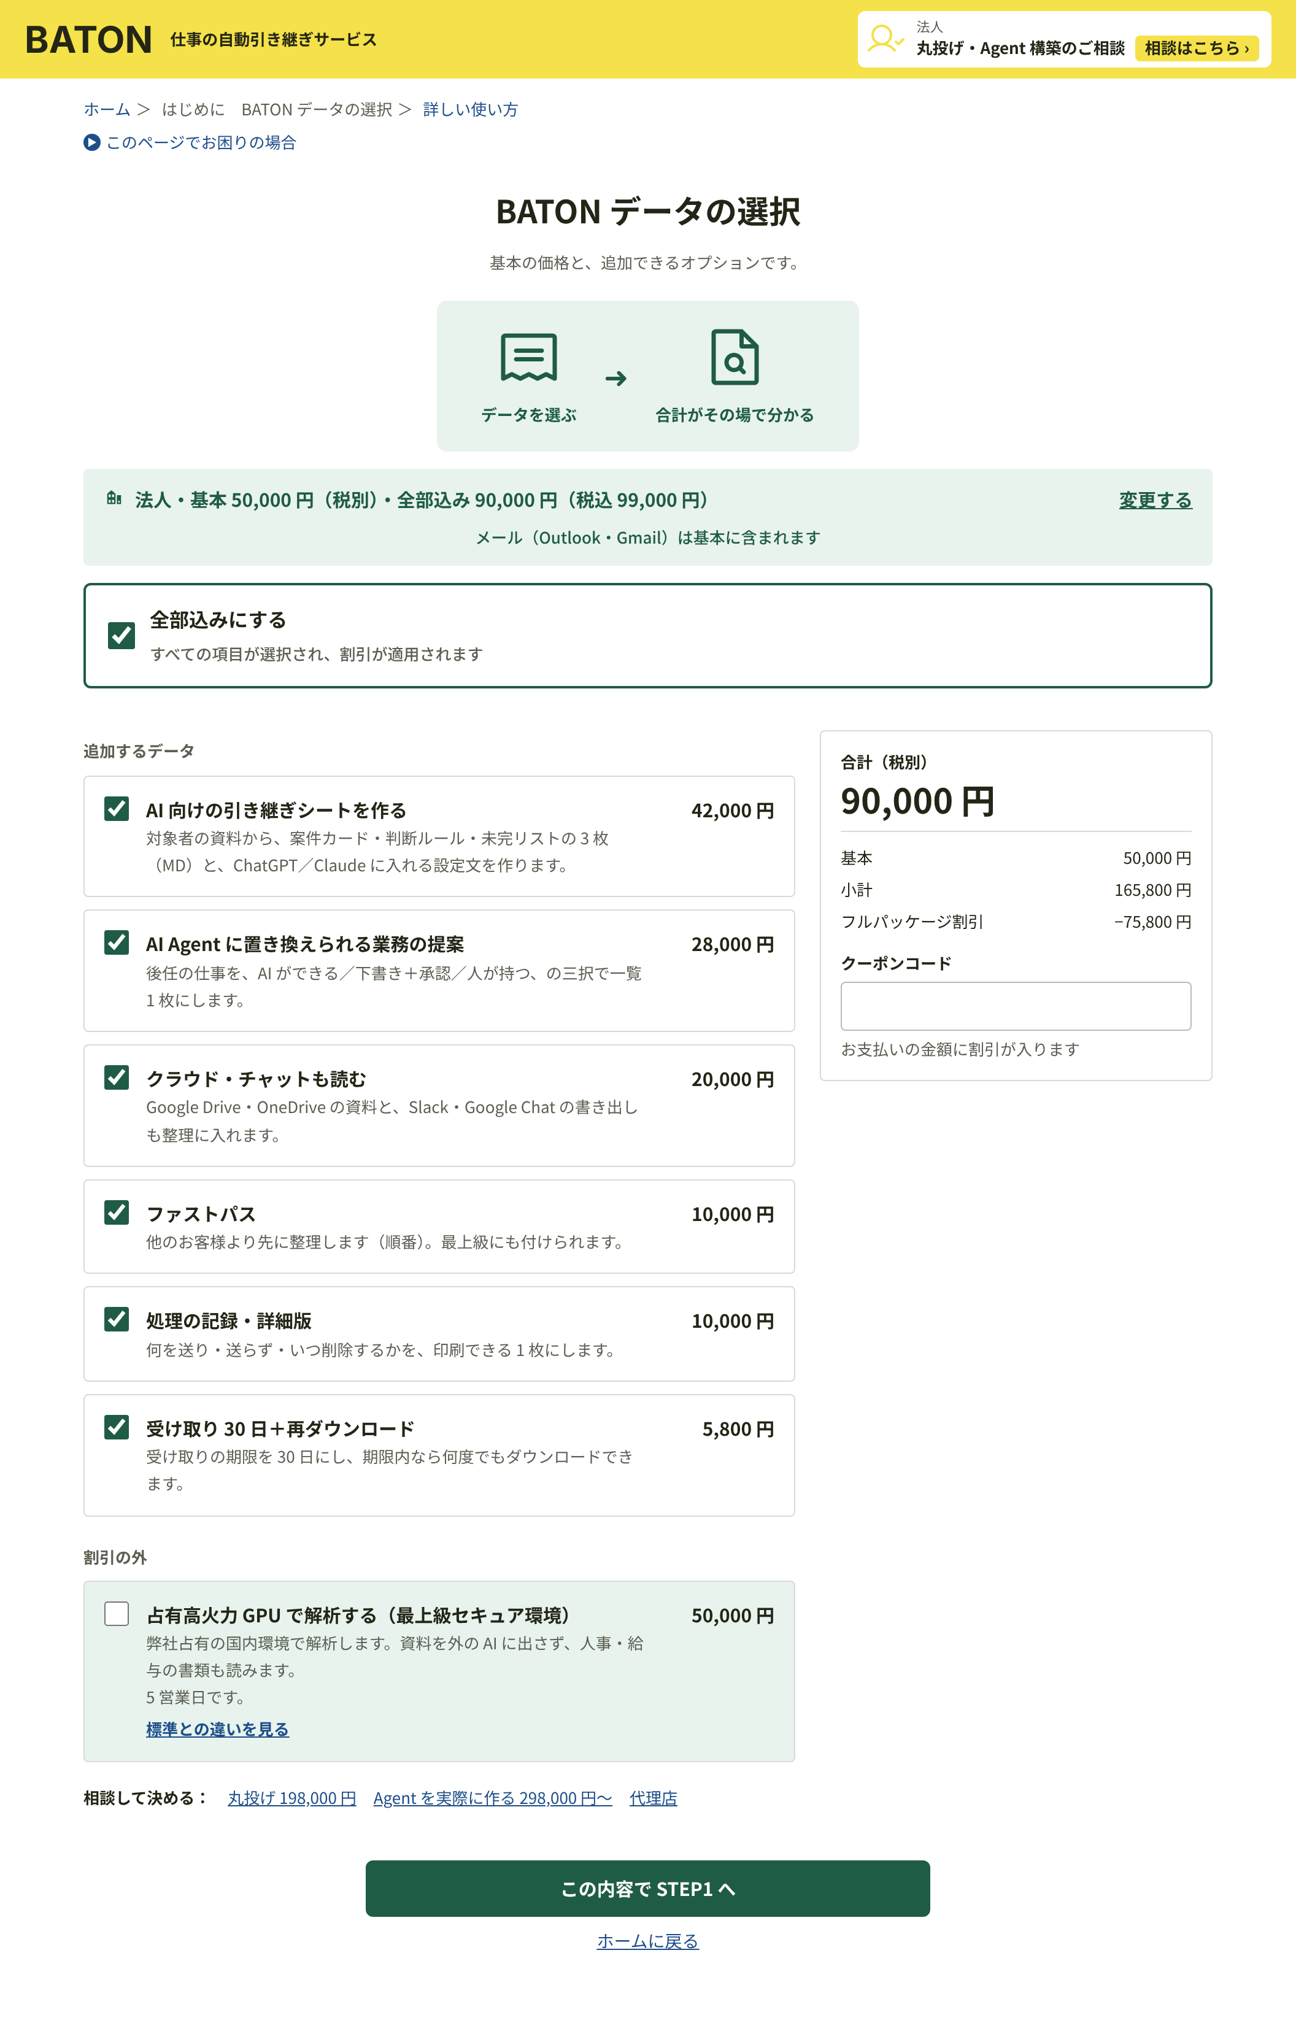
Task: Click 変更する link in plan banner
Action: (1155, 500)
